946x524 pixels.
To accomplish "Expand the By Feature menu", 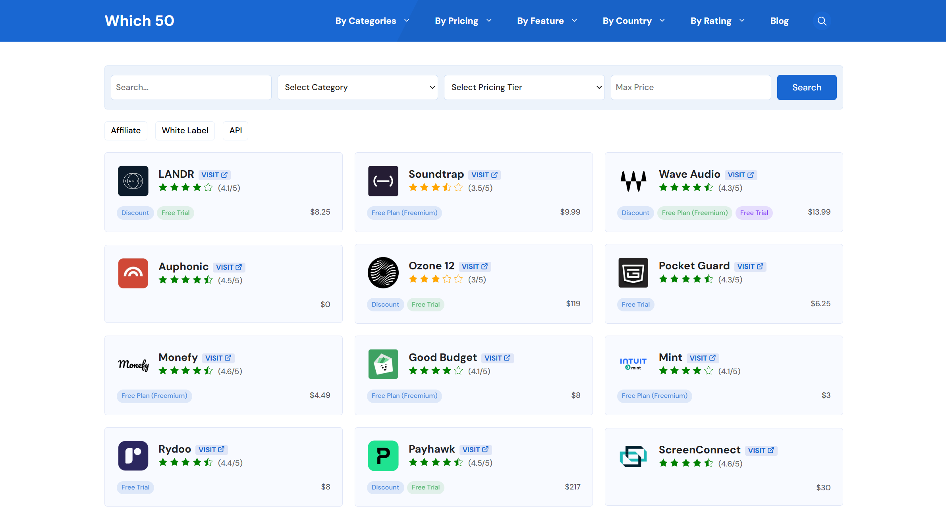I will pyautogui.click(x=547, y=21).
